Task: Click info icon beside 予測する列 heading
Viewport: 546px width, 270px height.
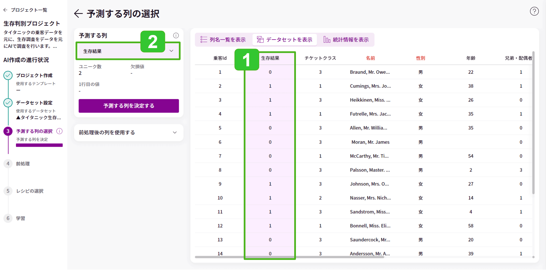Action: [x=176, y=36]
